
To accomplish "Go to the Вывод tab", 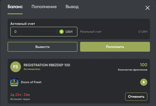I will [72, 7].
